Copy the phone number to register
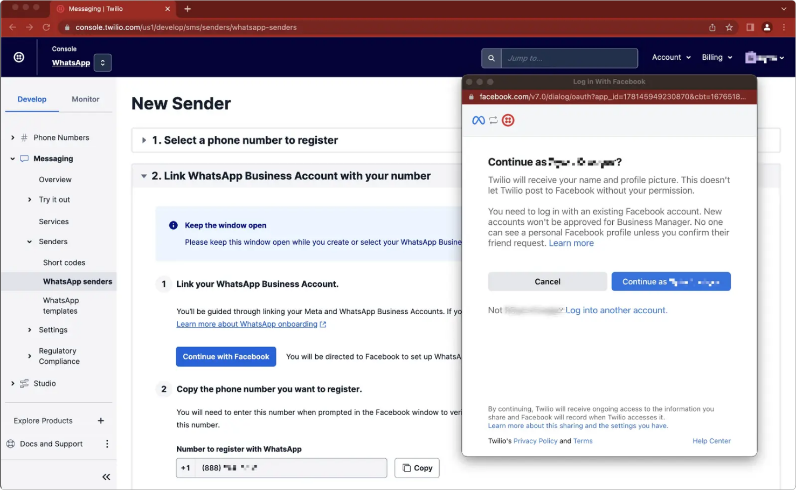The height and width of the screenshot is (490, 796). coord(417,468)
